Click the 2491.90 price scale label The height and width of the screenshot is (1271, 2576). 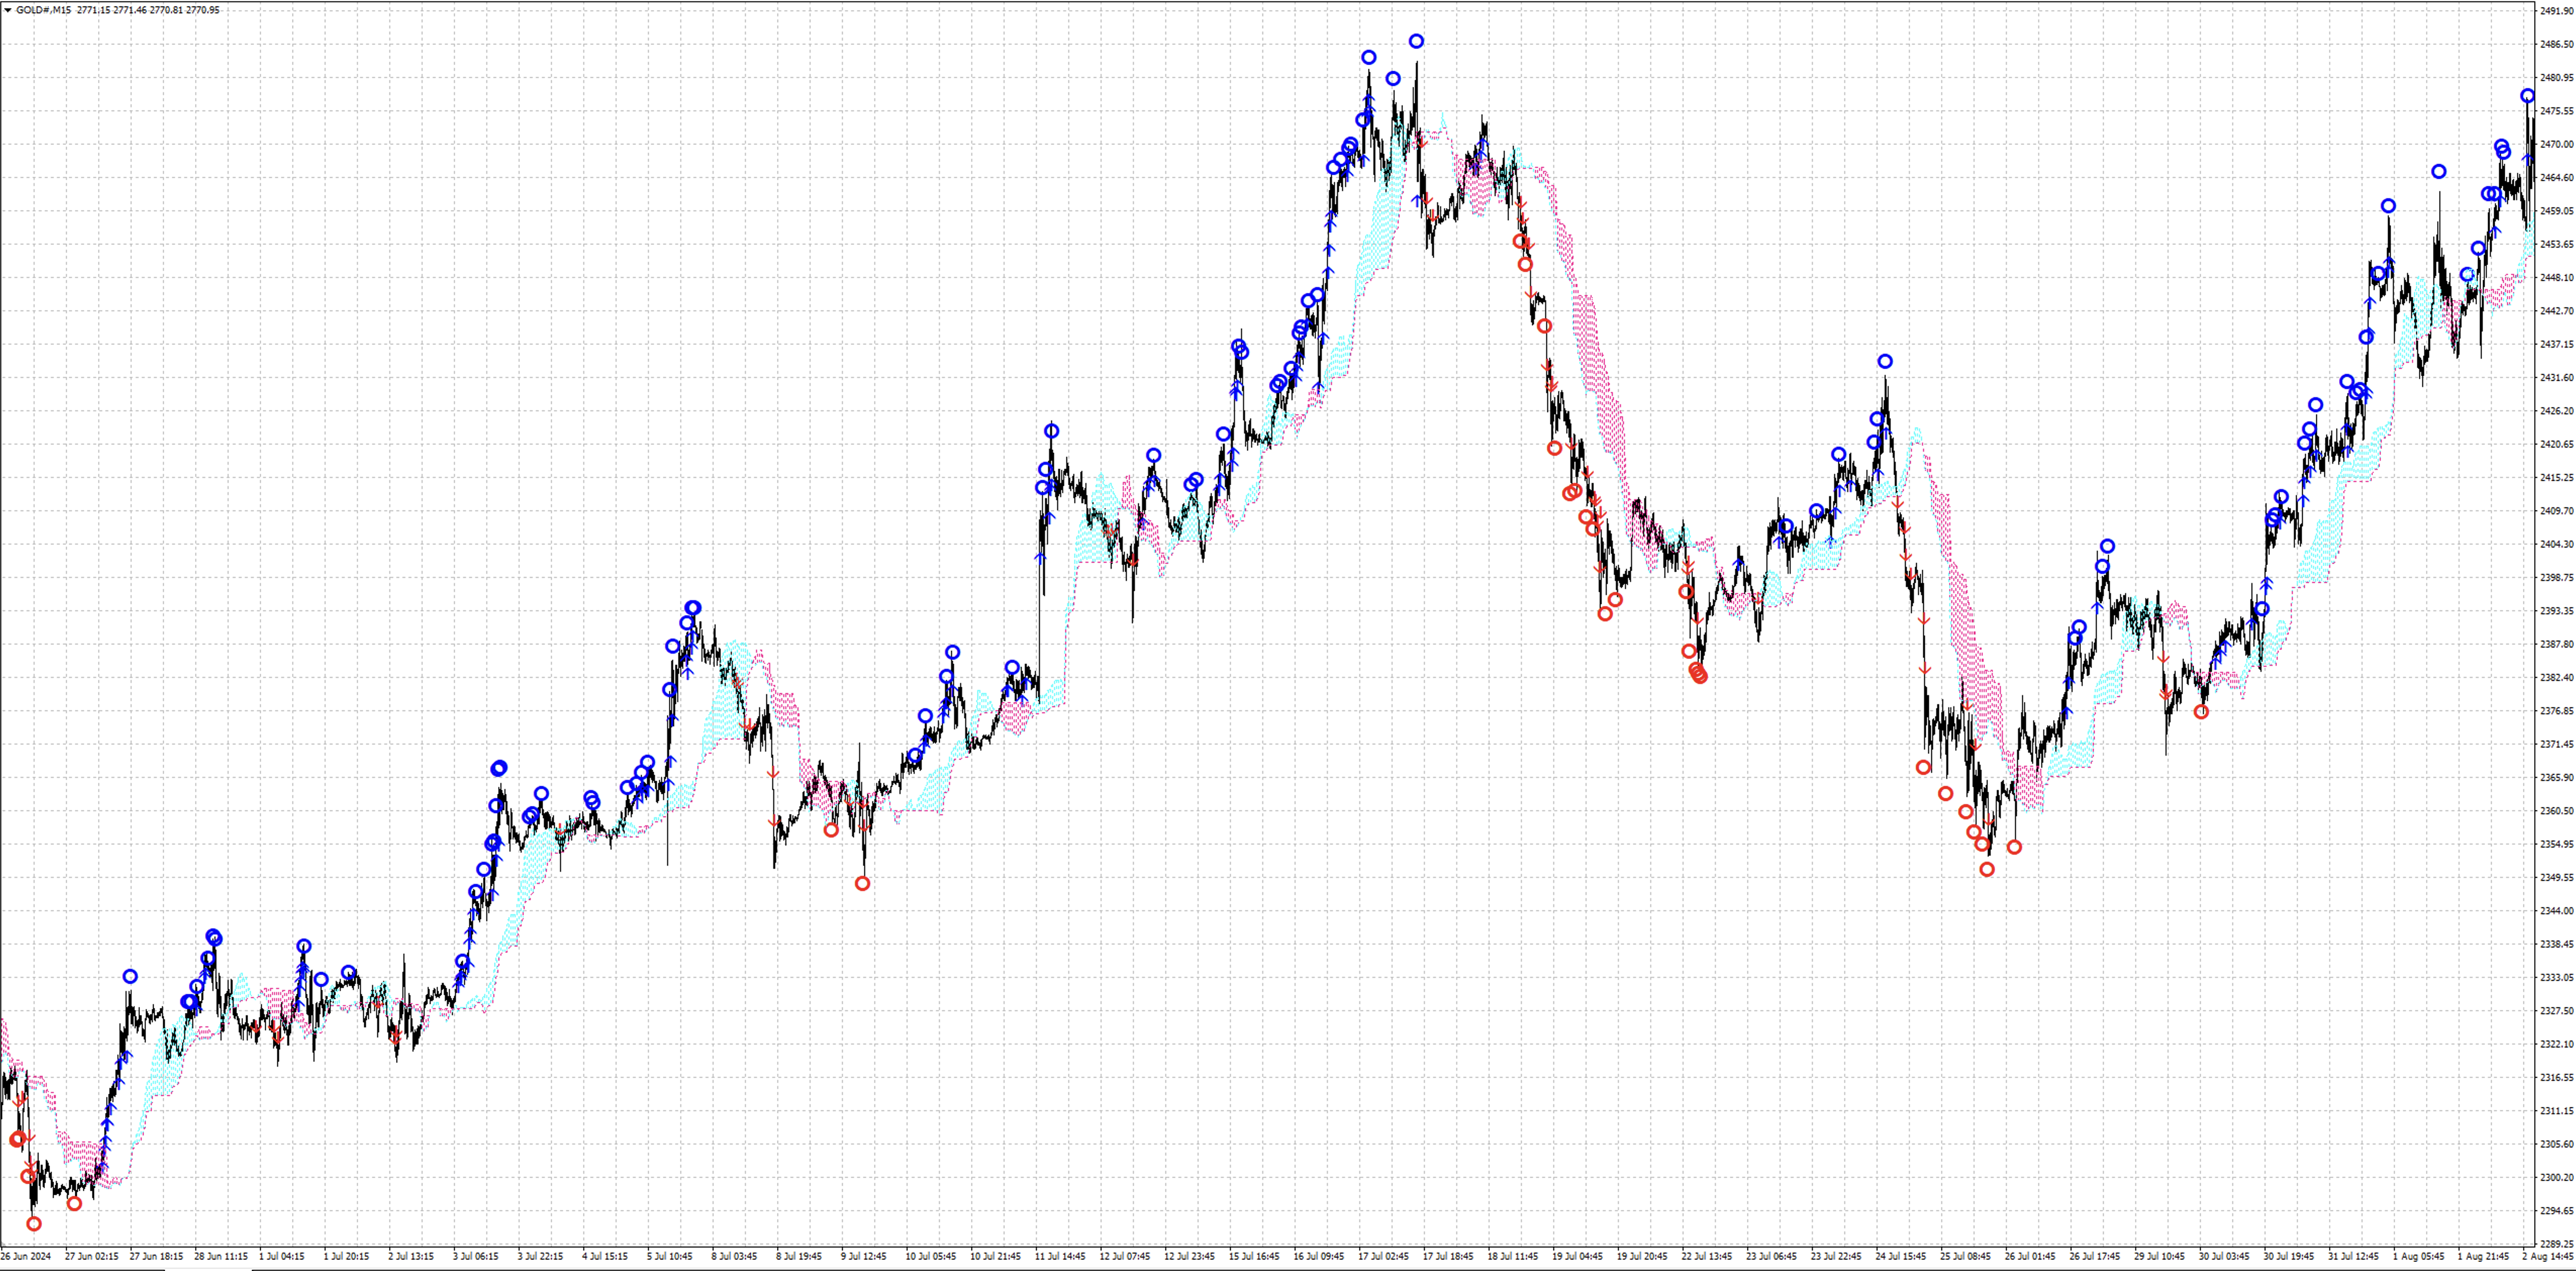coord(2557,11)
